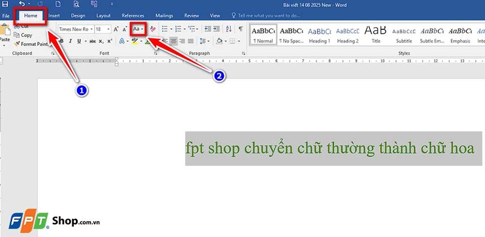Decrease the paragraph indent
The image size is (485, 237).
coord(208,28)
